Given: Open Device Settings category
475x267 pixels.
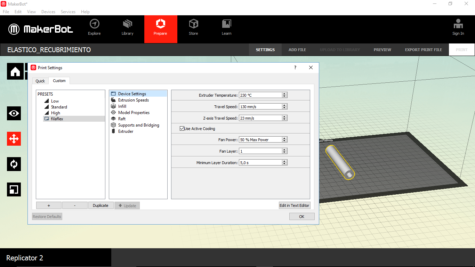Looking at the screenshot, I should 138,94.
